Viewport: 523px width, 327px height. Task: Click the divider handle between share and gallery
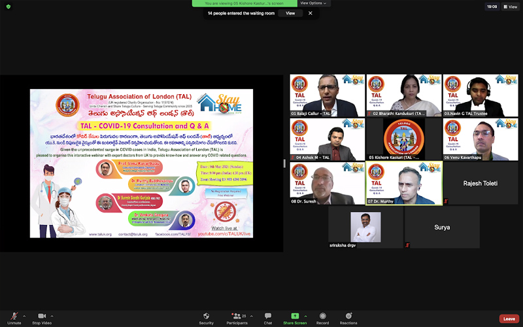click(x=284, y=163)
